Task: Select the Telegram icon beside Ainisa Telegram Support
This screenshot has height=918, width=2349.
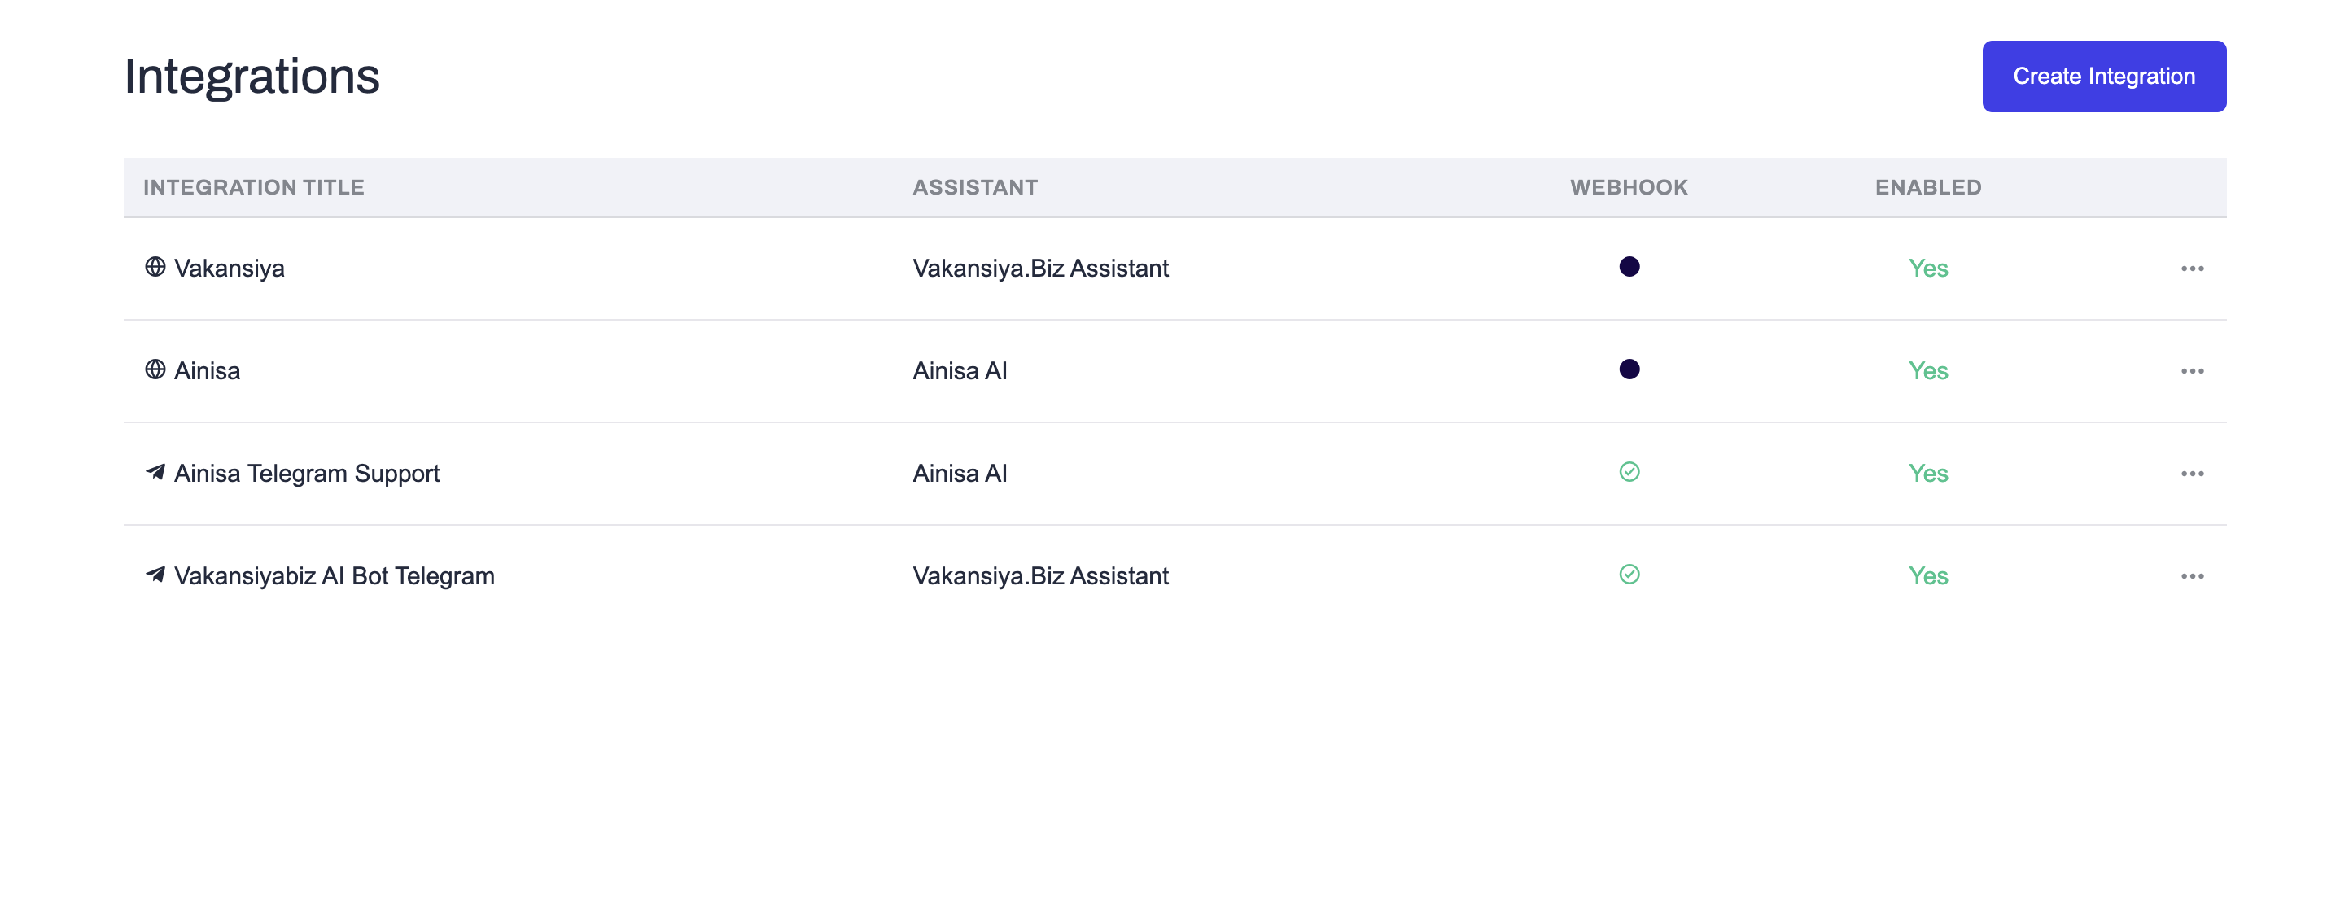Action: point(155,472)
